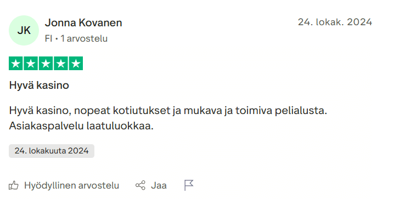Flag this review using the flag icon
The height and width of the screenshot is (199, 399).
click(189, 185)
